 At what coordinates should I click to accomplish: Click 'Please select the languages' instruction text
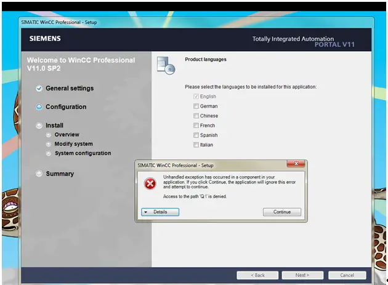click(251, 87)
